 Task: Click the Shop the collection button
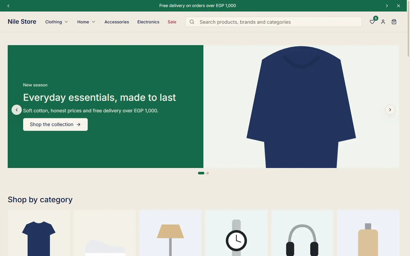click(55, 124)
